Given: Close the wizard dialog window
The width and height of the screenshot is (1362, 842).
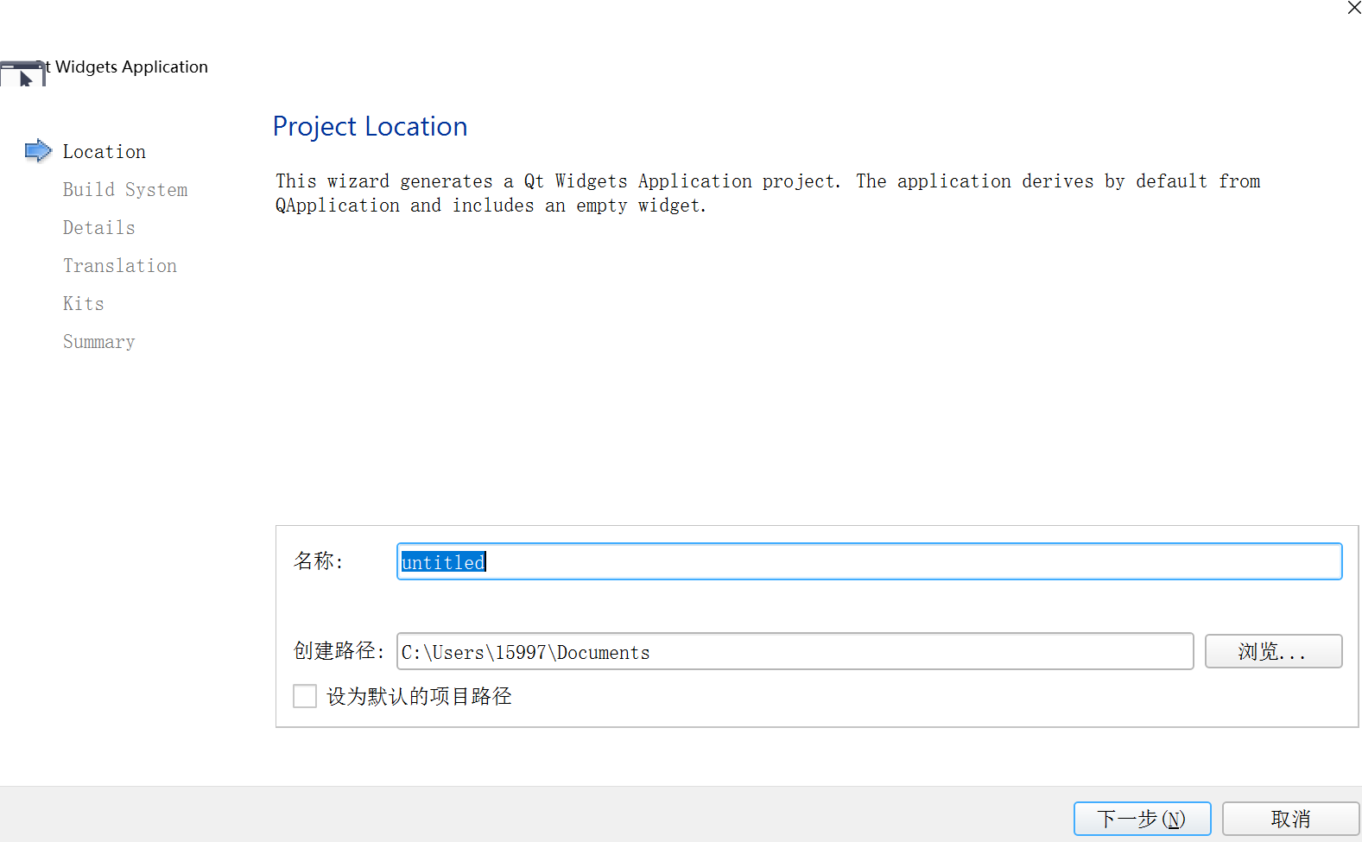Looking at the screenshot, I should tap(1353, 8).
